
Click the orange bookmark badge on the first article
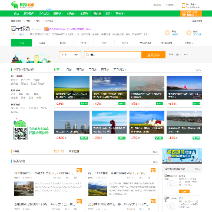click(79, 170)
